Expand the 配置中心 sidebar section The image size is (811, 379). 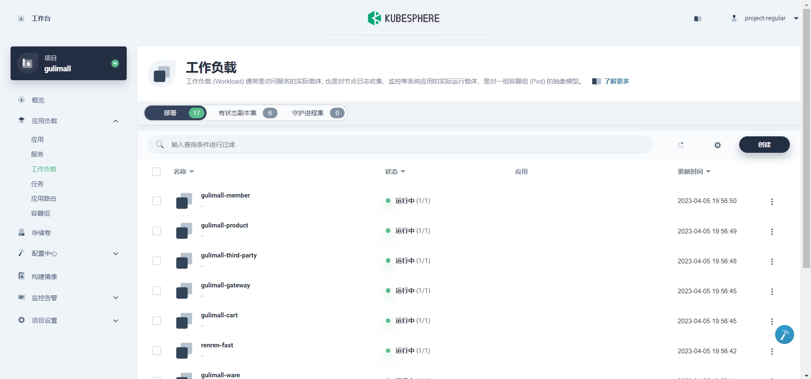(x=116, y=254)
